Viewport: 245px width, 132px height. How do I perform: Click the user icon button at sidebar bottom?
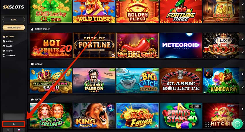point(8,130)
